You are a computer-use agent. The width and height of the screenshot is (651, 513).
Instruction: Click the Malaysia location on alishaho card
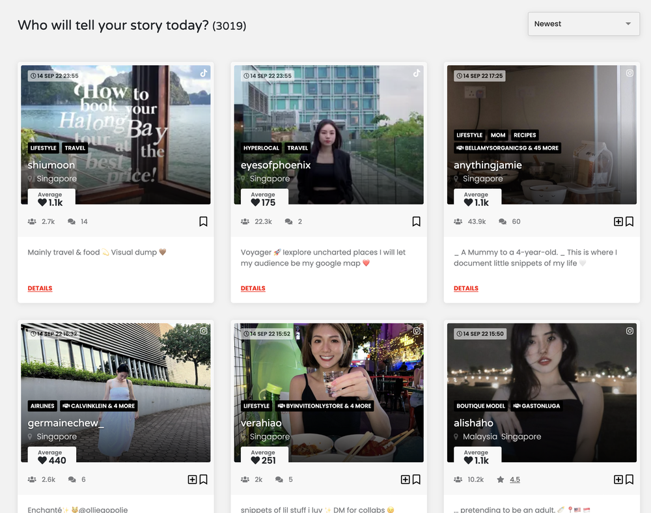[x=480, y=437]
